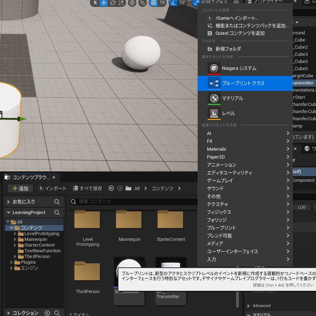Open the アニメーション submenu
This screenshot has height=316, width=316.
tap(245, 165)
